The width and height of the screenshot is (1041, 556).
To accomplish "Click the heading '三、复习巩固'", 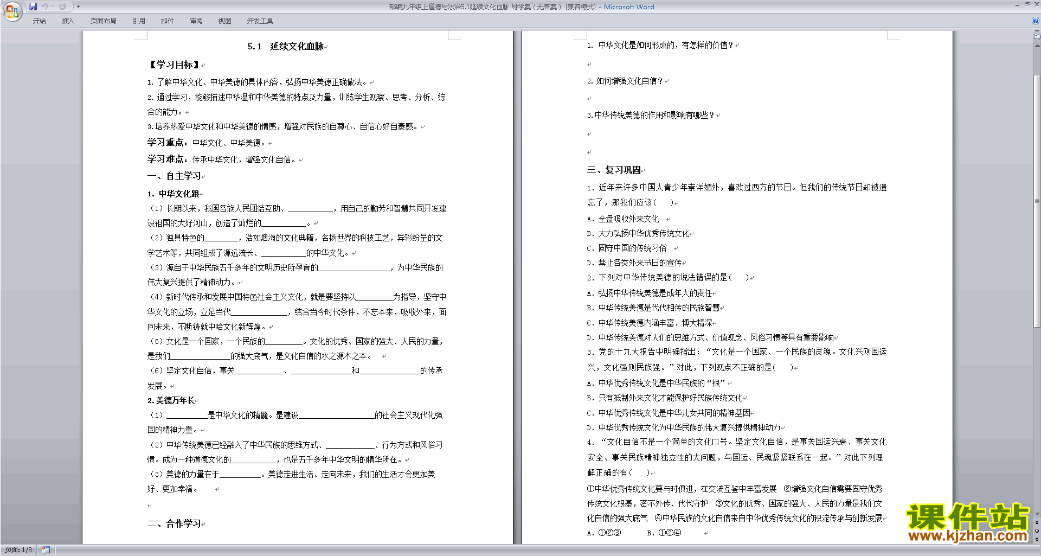I will 614,170.
